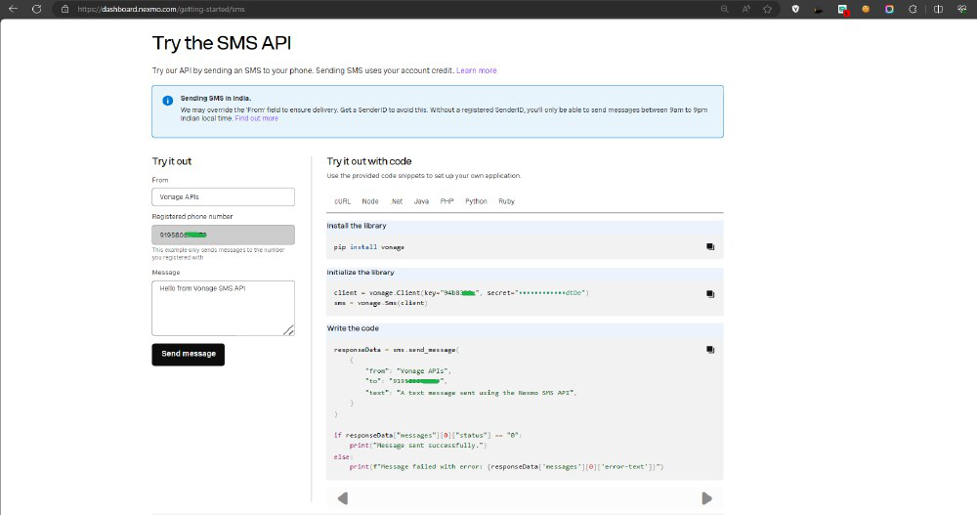Open the read aloud icon
Viewport: 977px width, 515px height.
point(745,10)
